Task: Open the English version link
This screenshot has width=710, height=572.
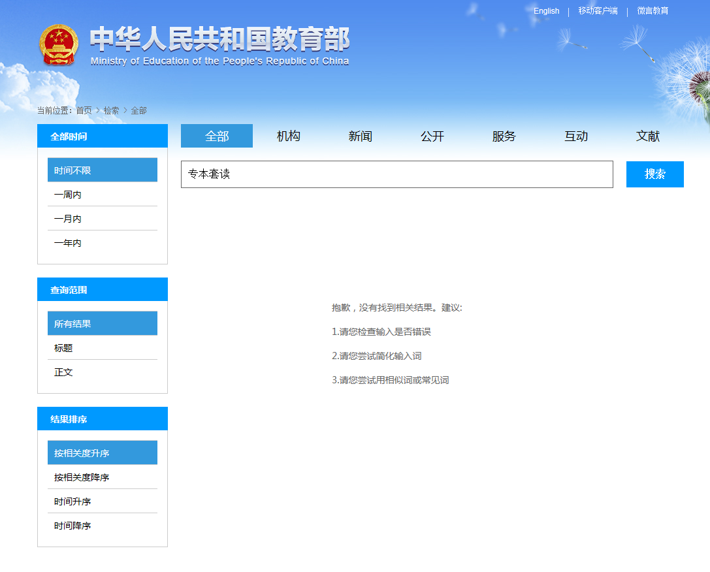Action: point(546,11)
